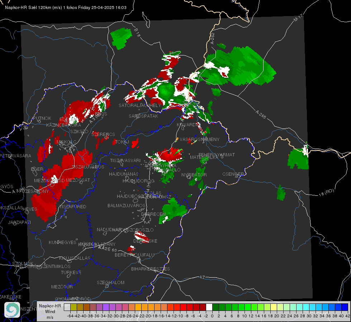Select the purple -34 m/s legend swatch
This screenshot has height=322, width=351.
106,307
